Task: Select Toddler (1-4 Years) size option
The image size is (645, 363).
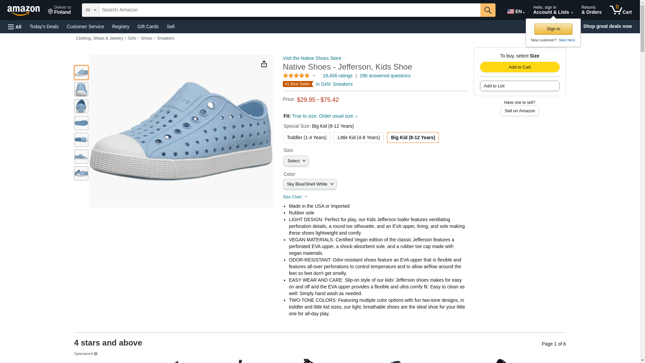Action: tap(306, 137)
